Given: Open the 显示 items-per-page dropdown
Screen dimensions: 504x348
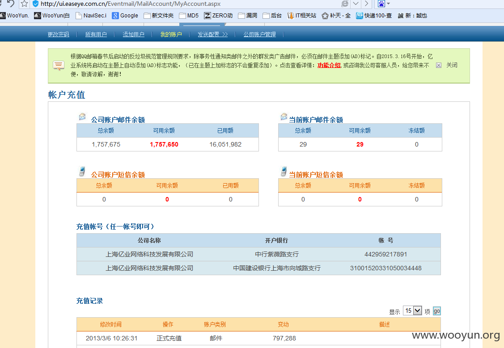Looking at the screenshot, I should point(412,310).
